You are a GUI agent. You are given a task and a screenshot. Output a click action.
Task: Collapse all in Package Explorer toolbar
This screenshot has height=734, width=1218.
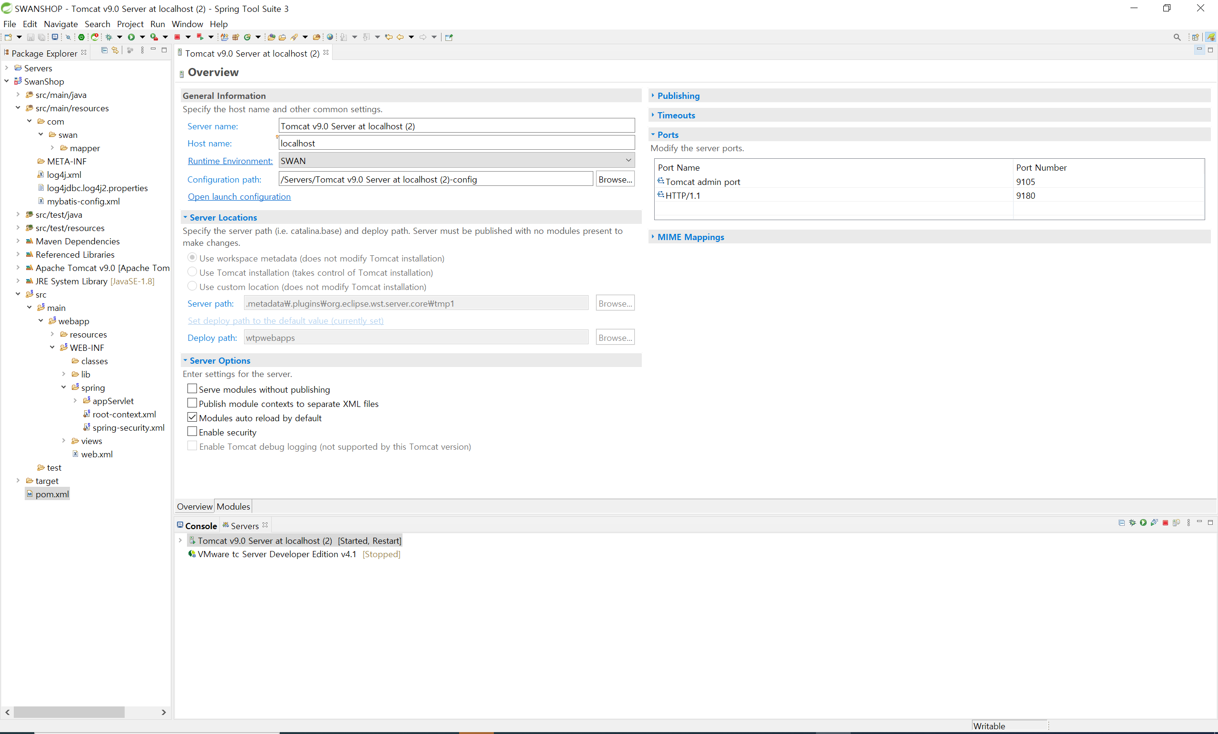(x=104, y=50)
